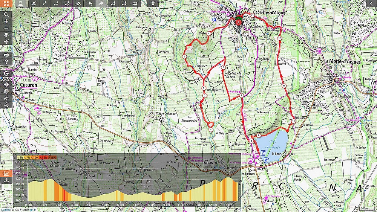The height and width of the screenshot is (212, 377).
Task: Download the route file
Action: tap(6, 180)
